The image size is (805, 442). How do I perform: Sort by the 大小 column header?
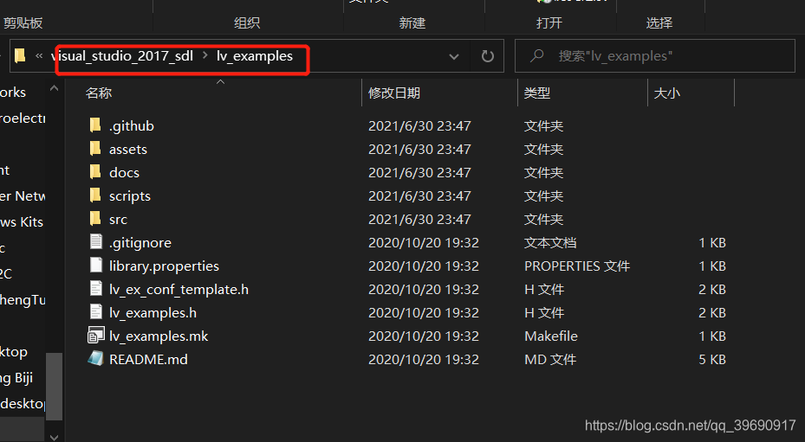(x=667, y=93)
